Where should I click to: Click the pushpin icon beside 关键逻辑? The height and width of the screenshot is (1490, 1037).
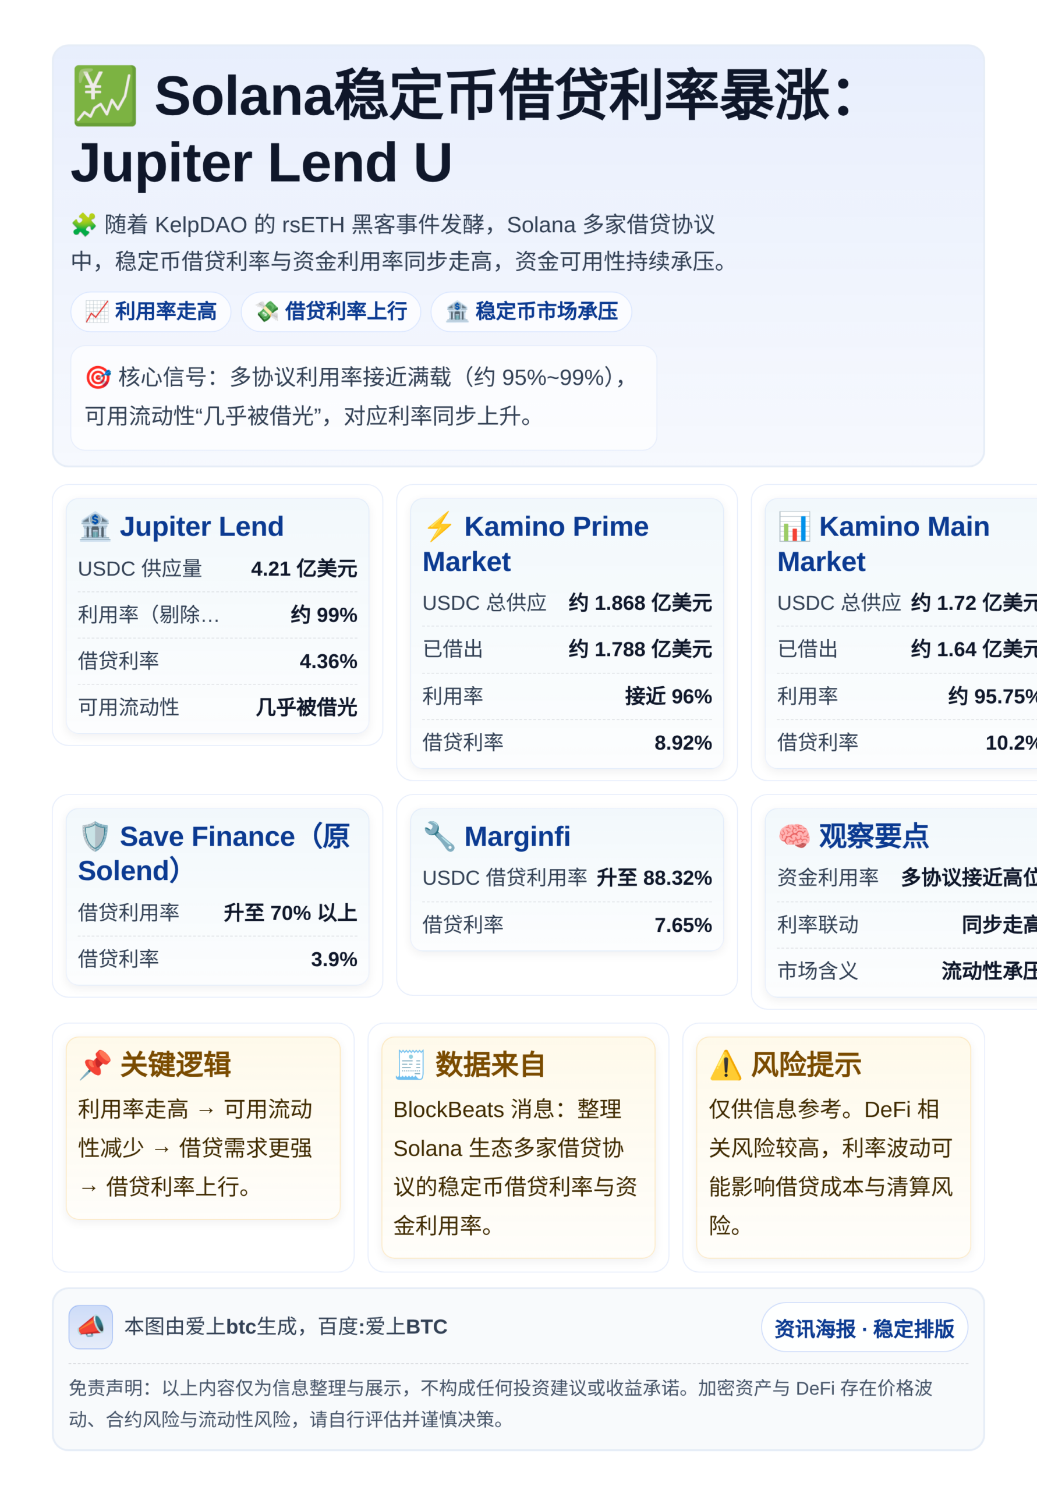[x=95, y=1065]
